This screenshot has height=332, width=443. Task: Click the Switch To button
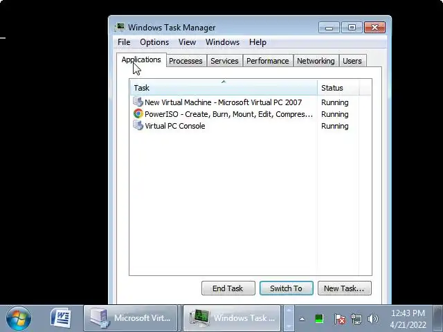pos(286,288)
